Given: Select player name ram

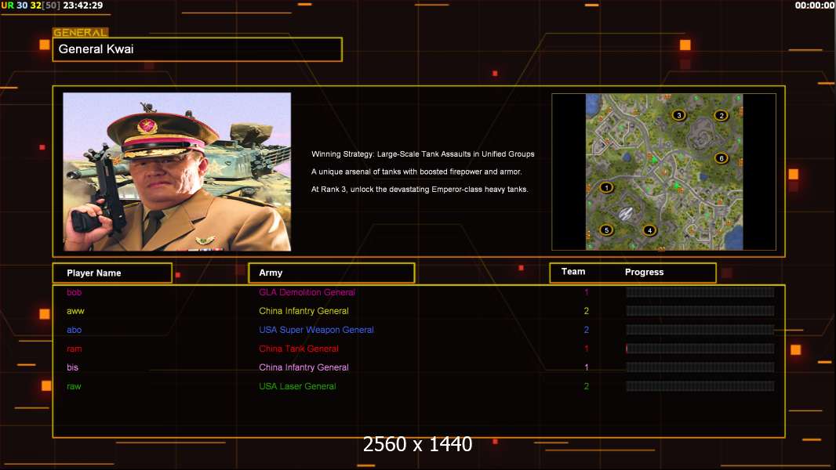Looking at the screenshot, I should pyautogui.click(x=74, y=349).
